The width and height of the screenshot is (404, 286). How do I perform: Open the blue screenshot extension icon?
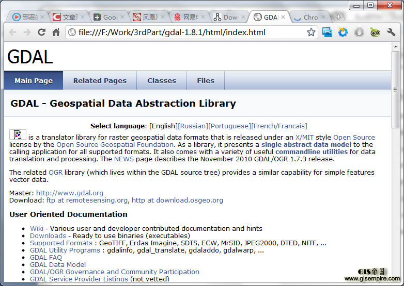(327, 32)
